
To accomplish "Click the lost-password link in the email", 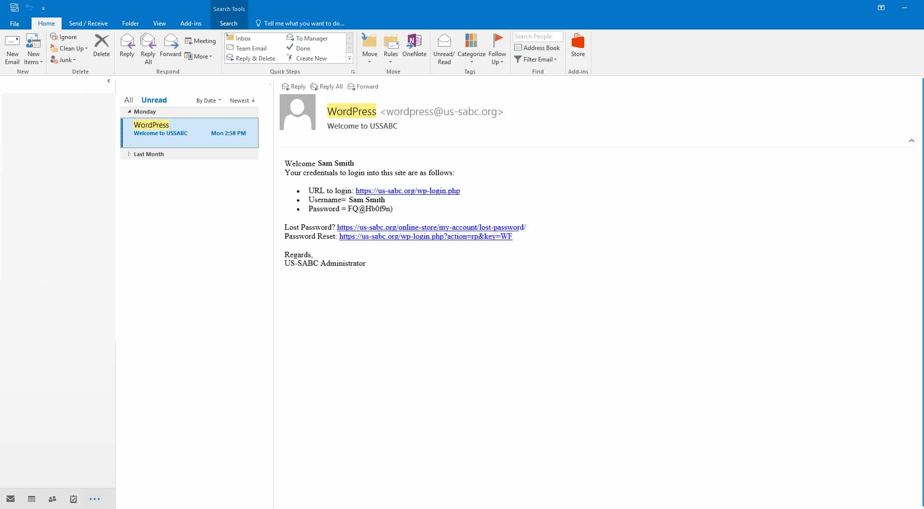I will [x=431, y=227].
